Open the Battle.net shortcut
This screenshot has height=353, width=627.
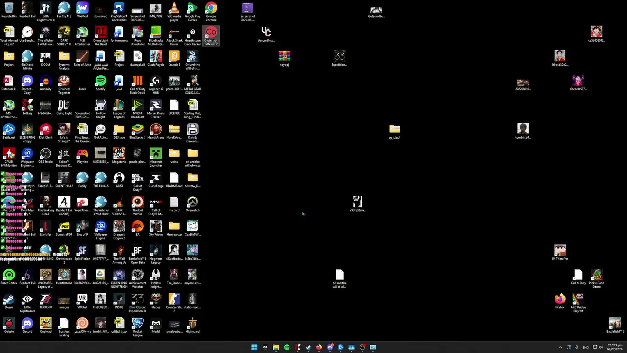[9, 130]
